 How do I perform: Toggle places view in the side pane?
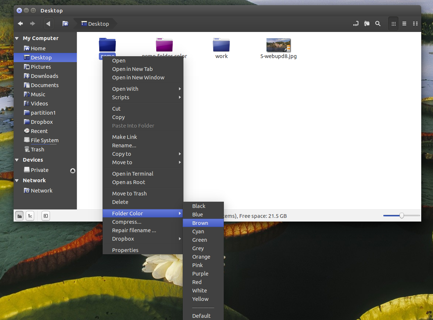point(19,216)
